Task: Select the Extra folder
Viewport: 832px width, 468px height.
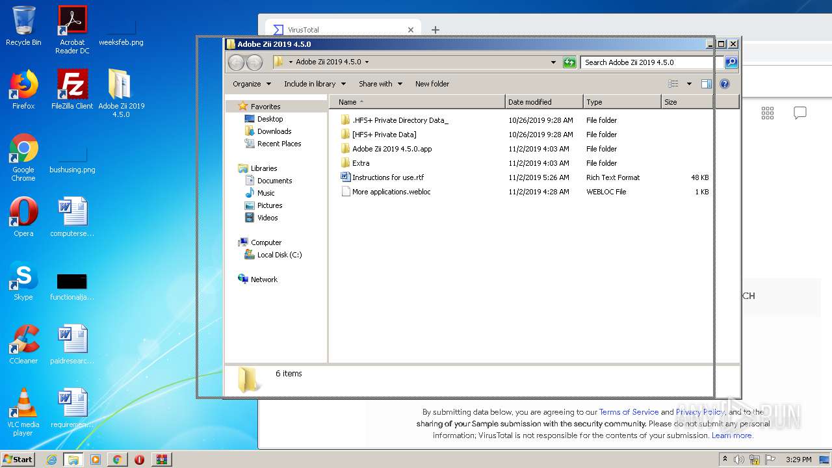Action: coord(355,163)
